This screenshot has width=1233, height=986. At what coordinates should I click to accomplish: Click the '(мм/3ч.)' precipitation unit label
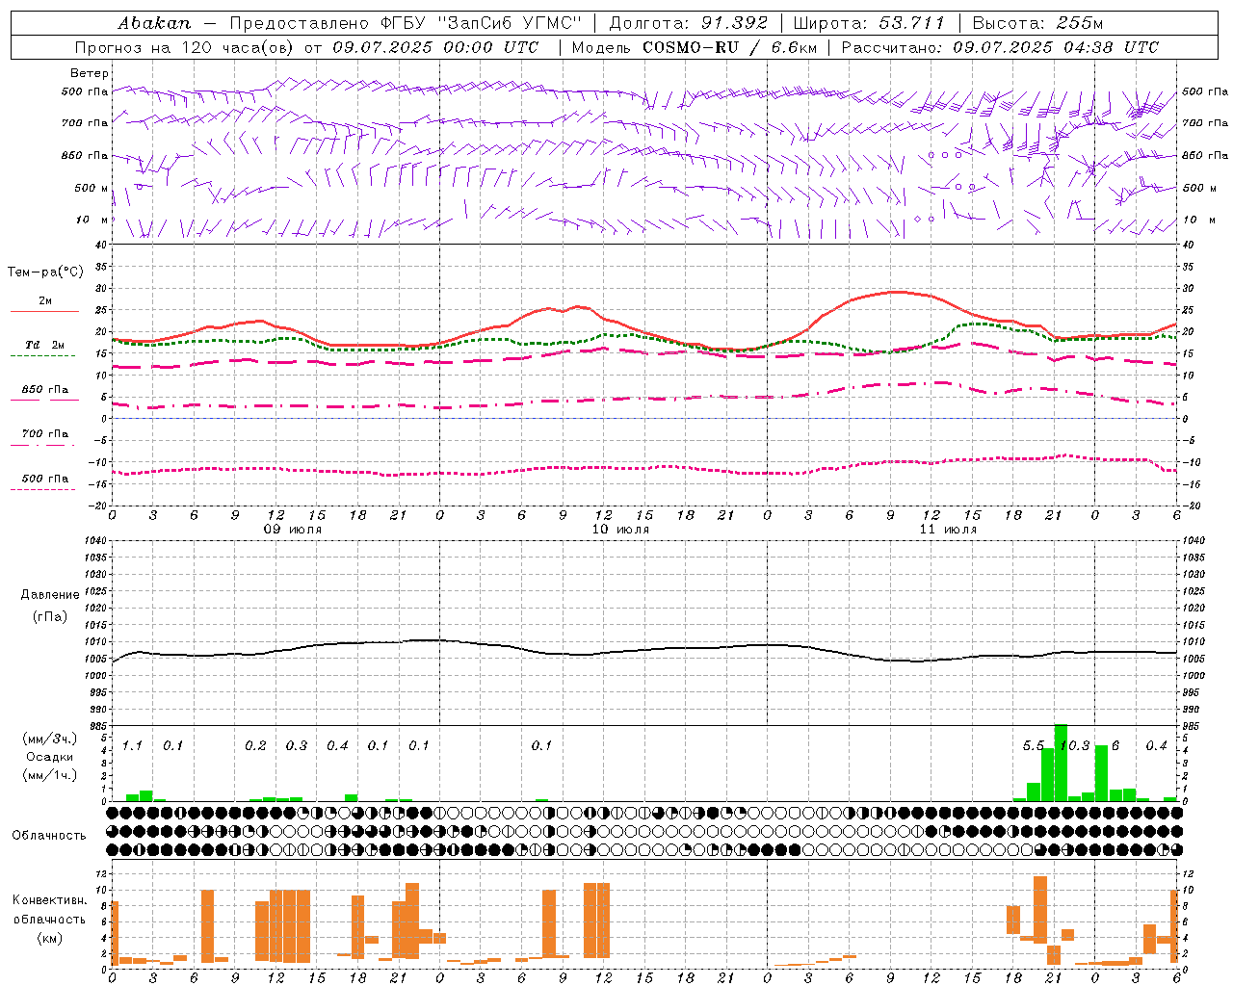tap(50, 739)
